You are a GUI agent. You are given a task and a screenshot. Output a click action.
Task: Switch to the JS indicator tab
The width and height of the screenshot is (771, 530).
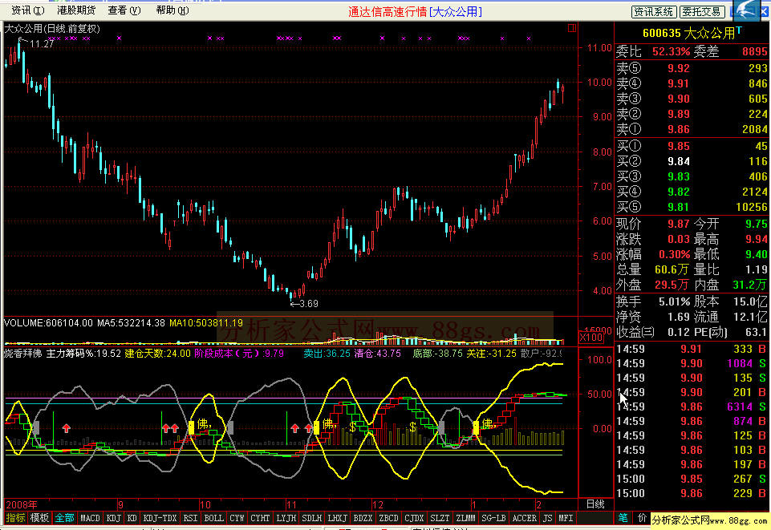548,518
